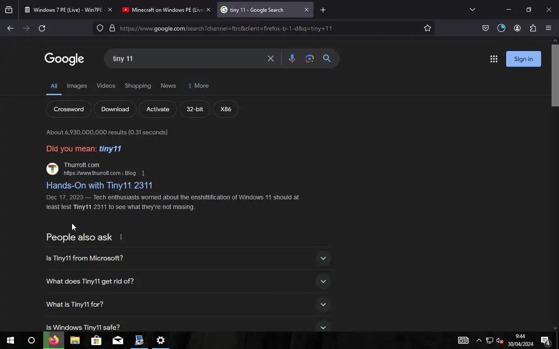The width and height of the screenshot is (559, 349).
Task: Bookmark this page with star icon
Action: [x=428, y=28]
